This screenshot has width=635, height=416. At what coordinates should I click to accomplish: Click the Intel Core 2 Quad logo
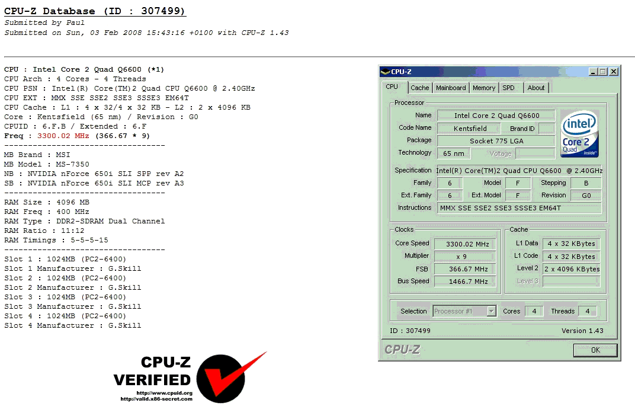point(579,134)
